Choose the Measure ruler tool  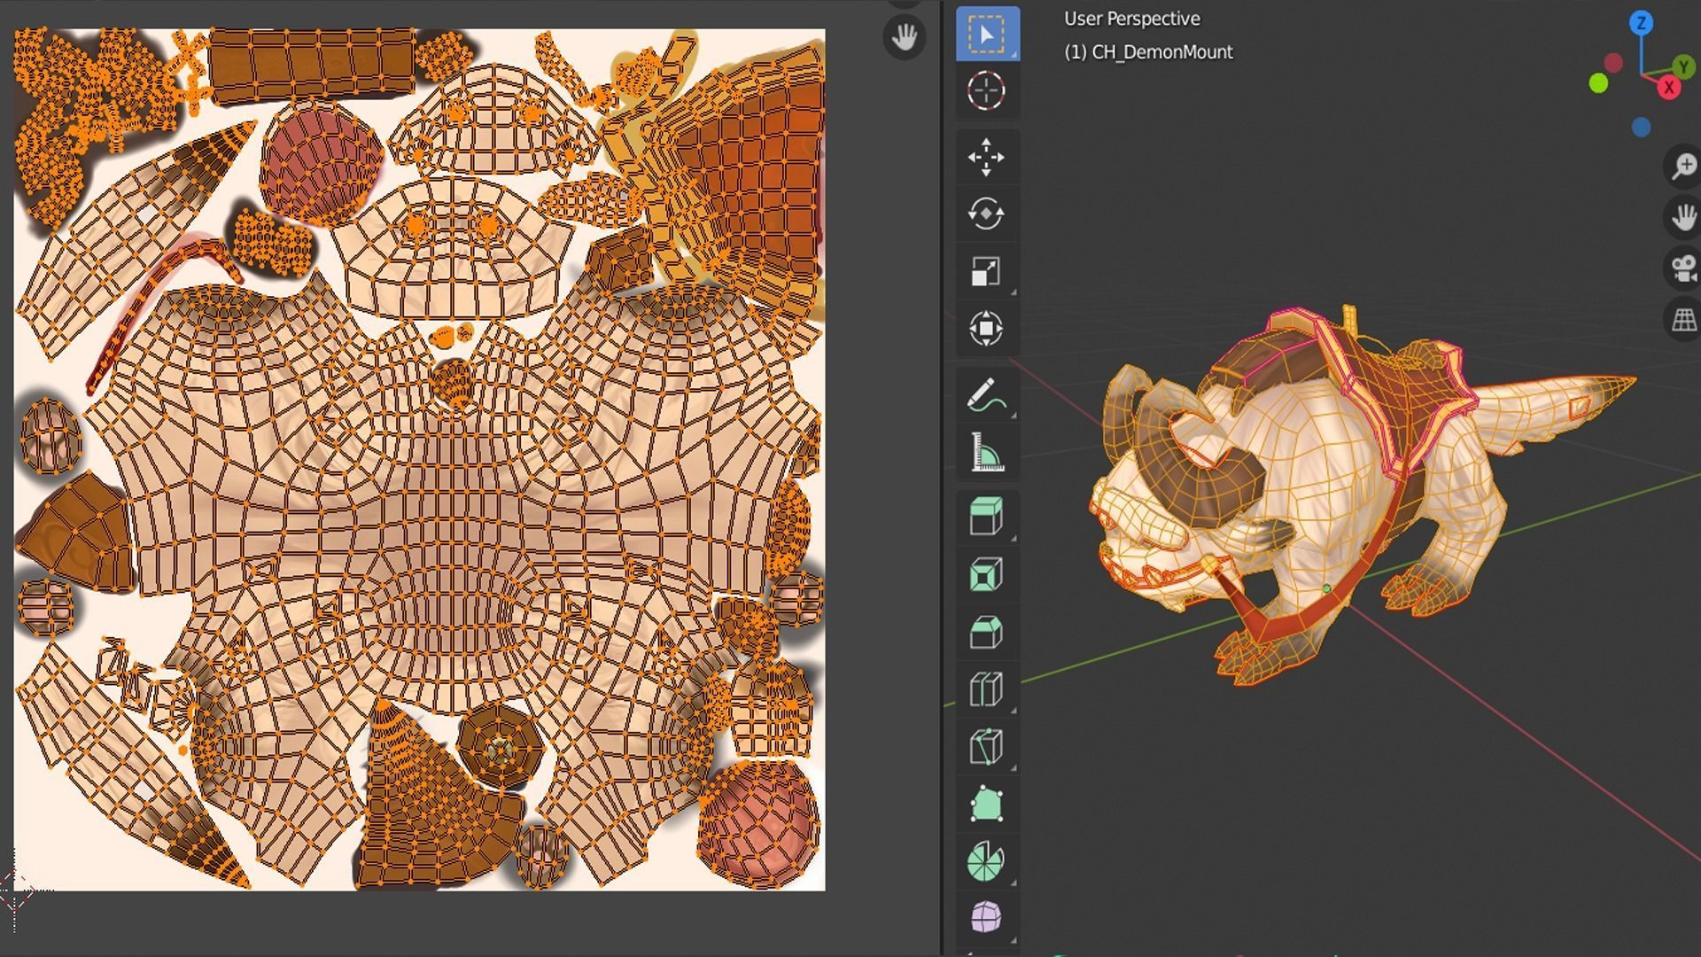coord(987,452)
